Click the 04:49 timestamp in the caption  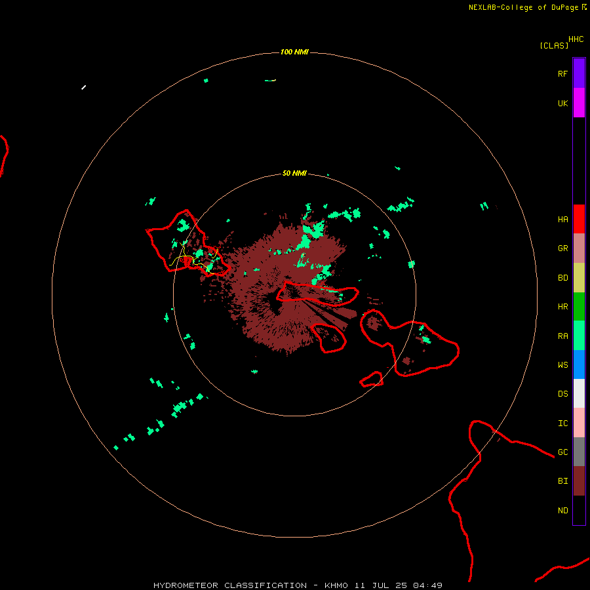427,585
